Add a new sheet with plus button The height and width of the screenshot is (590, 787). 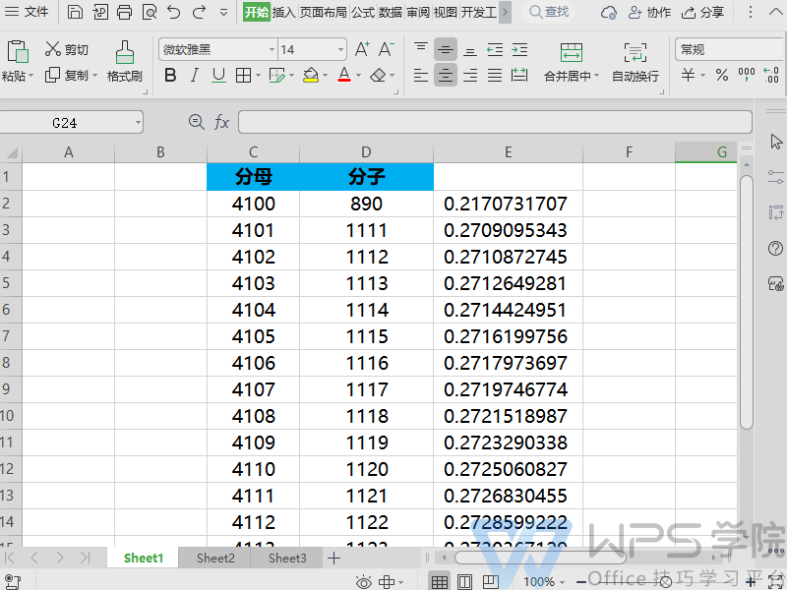click(333, 558)
